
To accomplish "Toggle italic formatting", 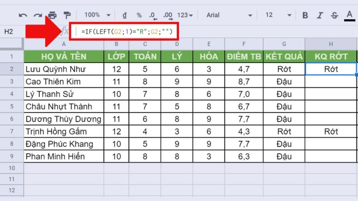I will point(320,15).
